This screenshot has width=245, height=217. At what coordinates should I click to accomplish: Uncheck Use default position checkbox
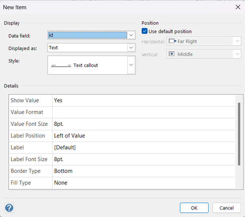click(x=144, y=31)
